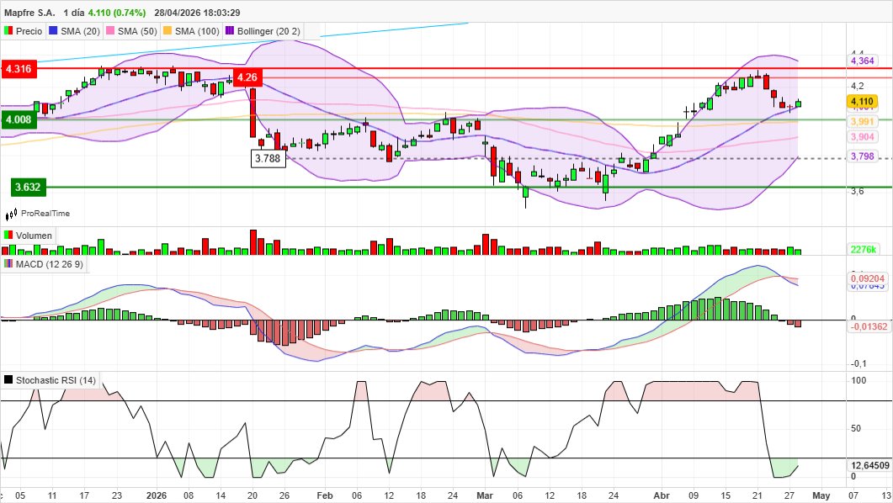This screenshot has width=893, height=503.
Task: Click the 4.316 red resistance label
Action: pos(19,69)
